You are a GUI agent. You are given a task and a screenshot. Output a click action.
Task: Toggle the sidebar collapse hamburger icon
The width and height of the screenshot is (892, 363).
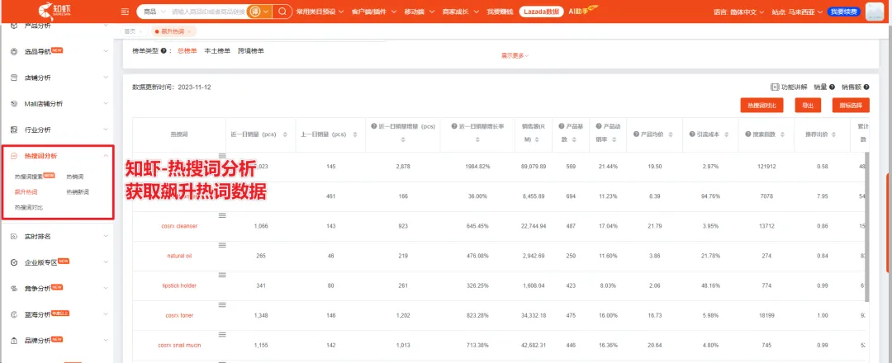pyautogui.click(x=126, y=12)
